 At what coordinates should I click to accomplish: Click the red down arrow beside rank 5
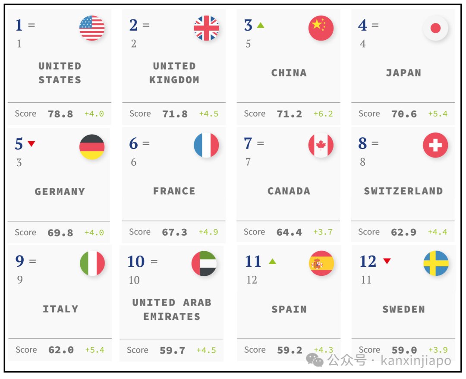31,143
